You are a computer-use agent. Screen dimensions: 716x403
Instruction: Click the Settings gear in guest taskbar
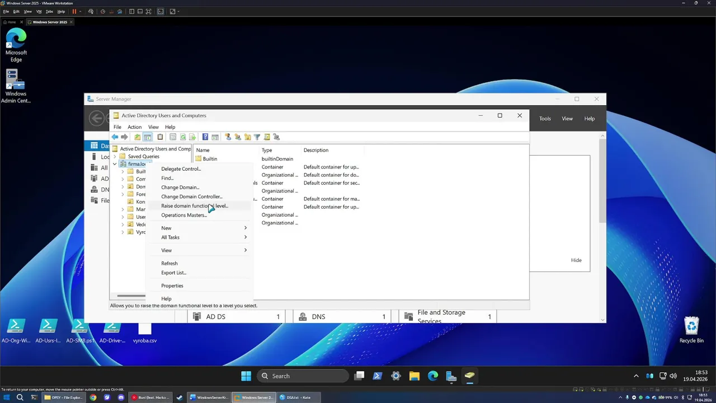pos(396,376)
